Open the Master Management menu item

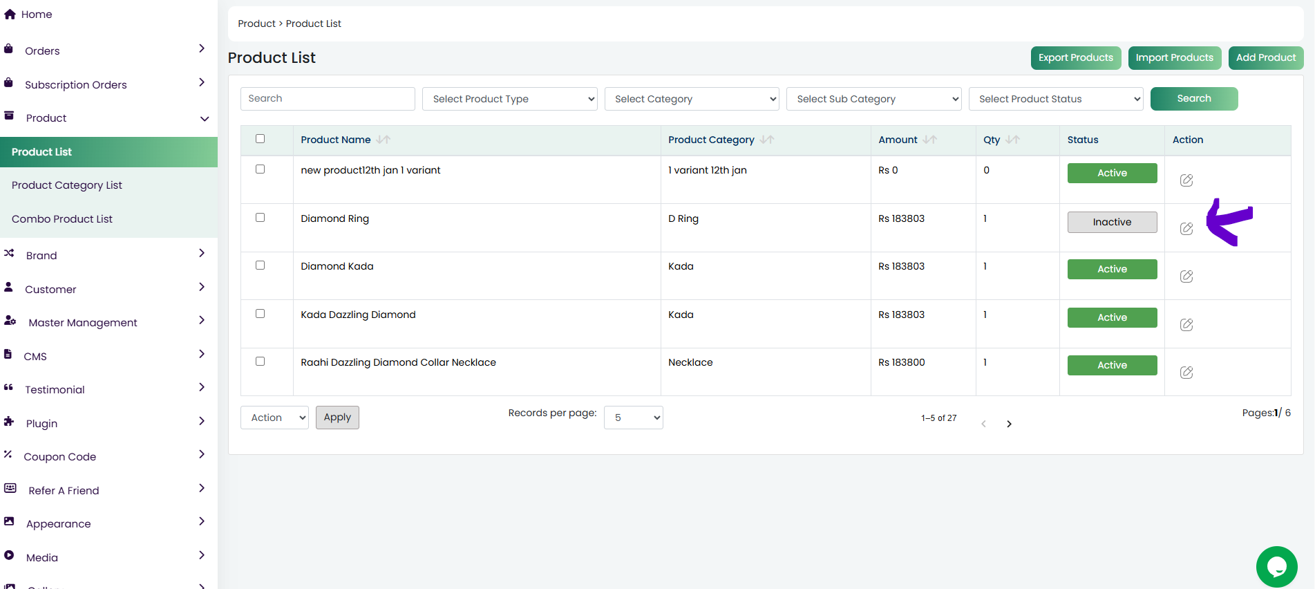83,323
